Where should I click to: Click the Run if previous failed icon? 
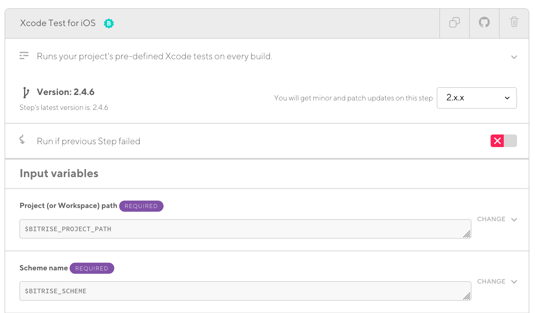pyautogui.click(x=22, y=140)
